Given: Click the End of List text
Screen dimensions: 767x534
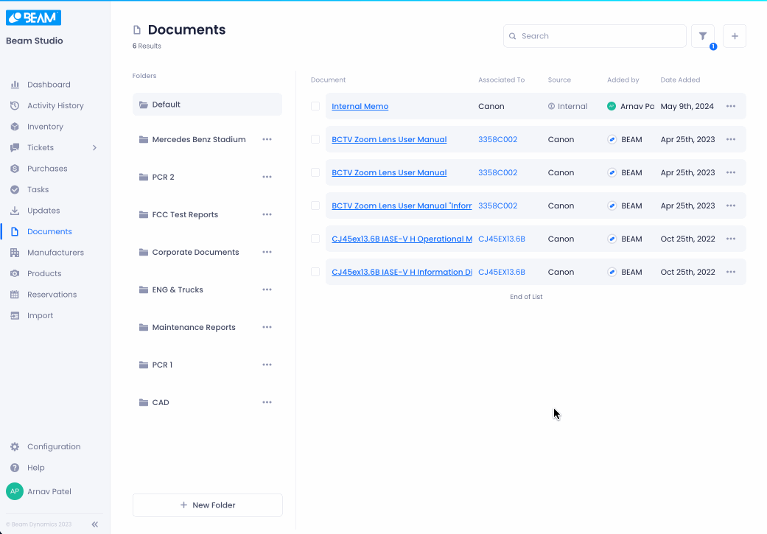Looking at the screenshot, I should point(526,297).
